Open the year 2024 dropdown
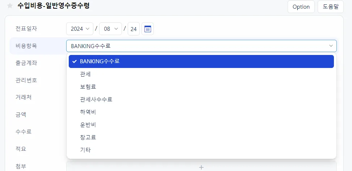 point(80,29)
